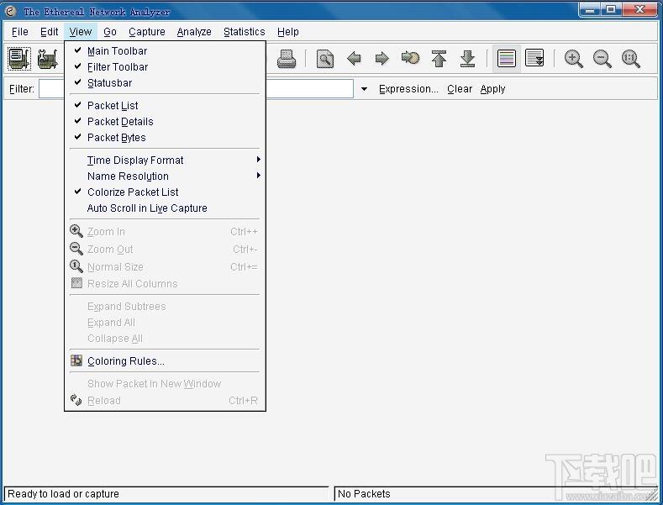Screen dimensions: 663x505
Task: Click the Apply filter button
Action: click(x=492, y=89)
